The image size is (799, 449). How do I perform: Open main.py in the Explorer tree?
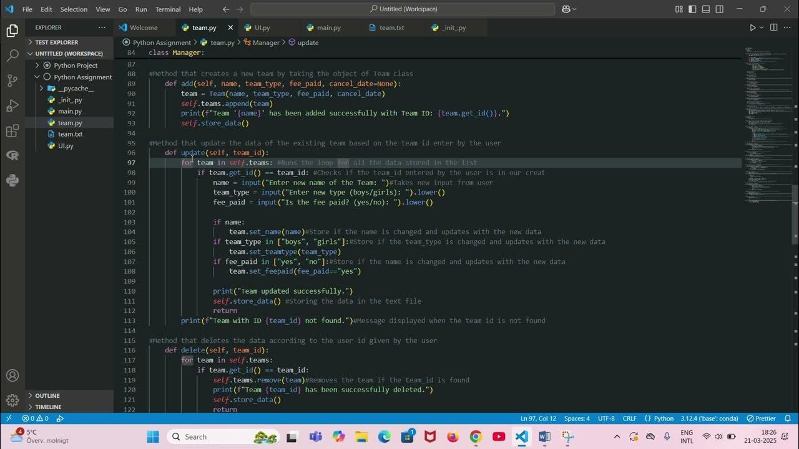pos(69,111)
